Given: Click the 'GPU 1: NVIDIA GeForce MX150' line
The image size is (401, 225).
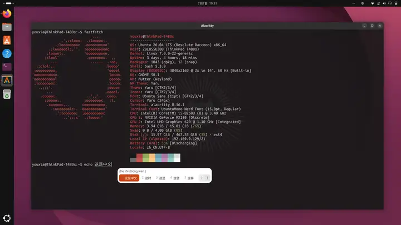Looking at the screenshot, I should [x=169, y=118].
